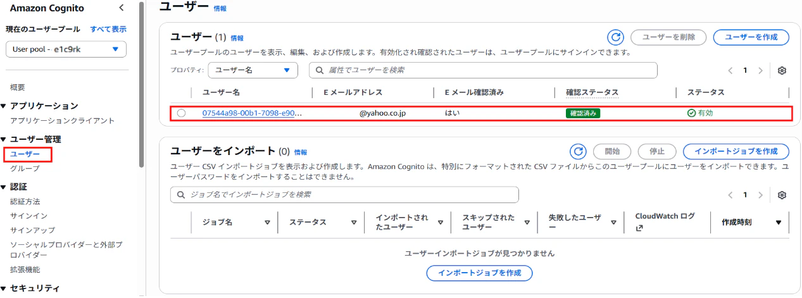Click the 有効 status cell
Image resolution: width=802 pixels, height=298 pixels.
700,113
